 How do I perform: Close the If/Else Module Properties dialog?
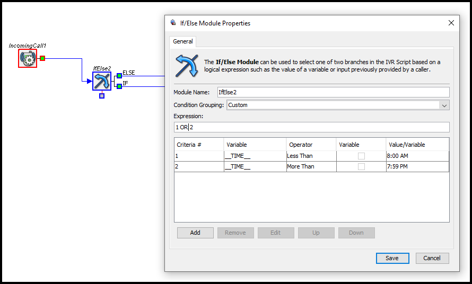[451, 23]
